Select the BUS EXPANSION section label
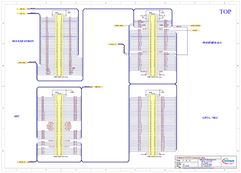Viewport: 241px width, 173px height. (23, 41)
